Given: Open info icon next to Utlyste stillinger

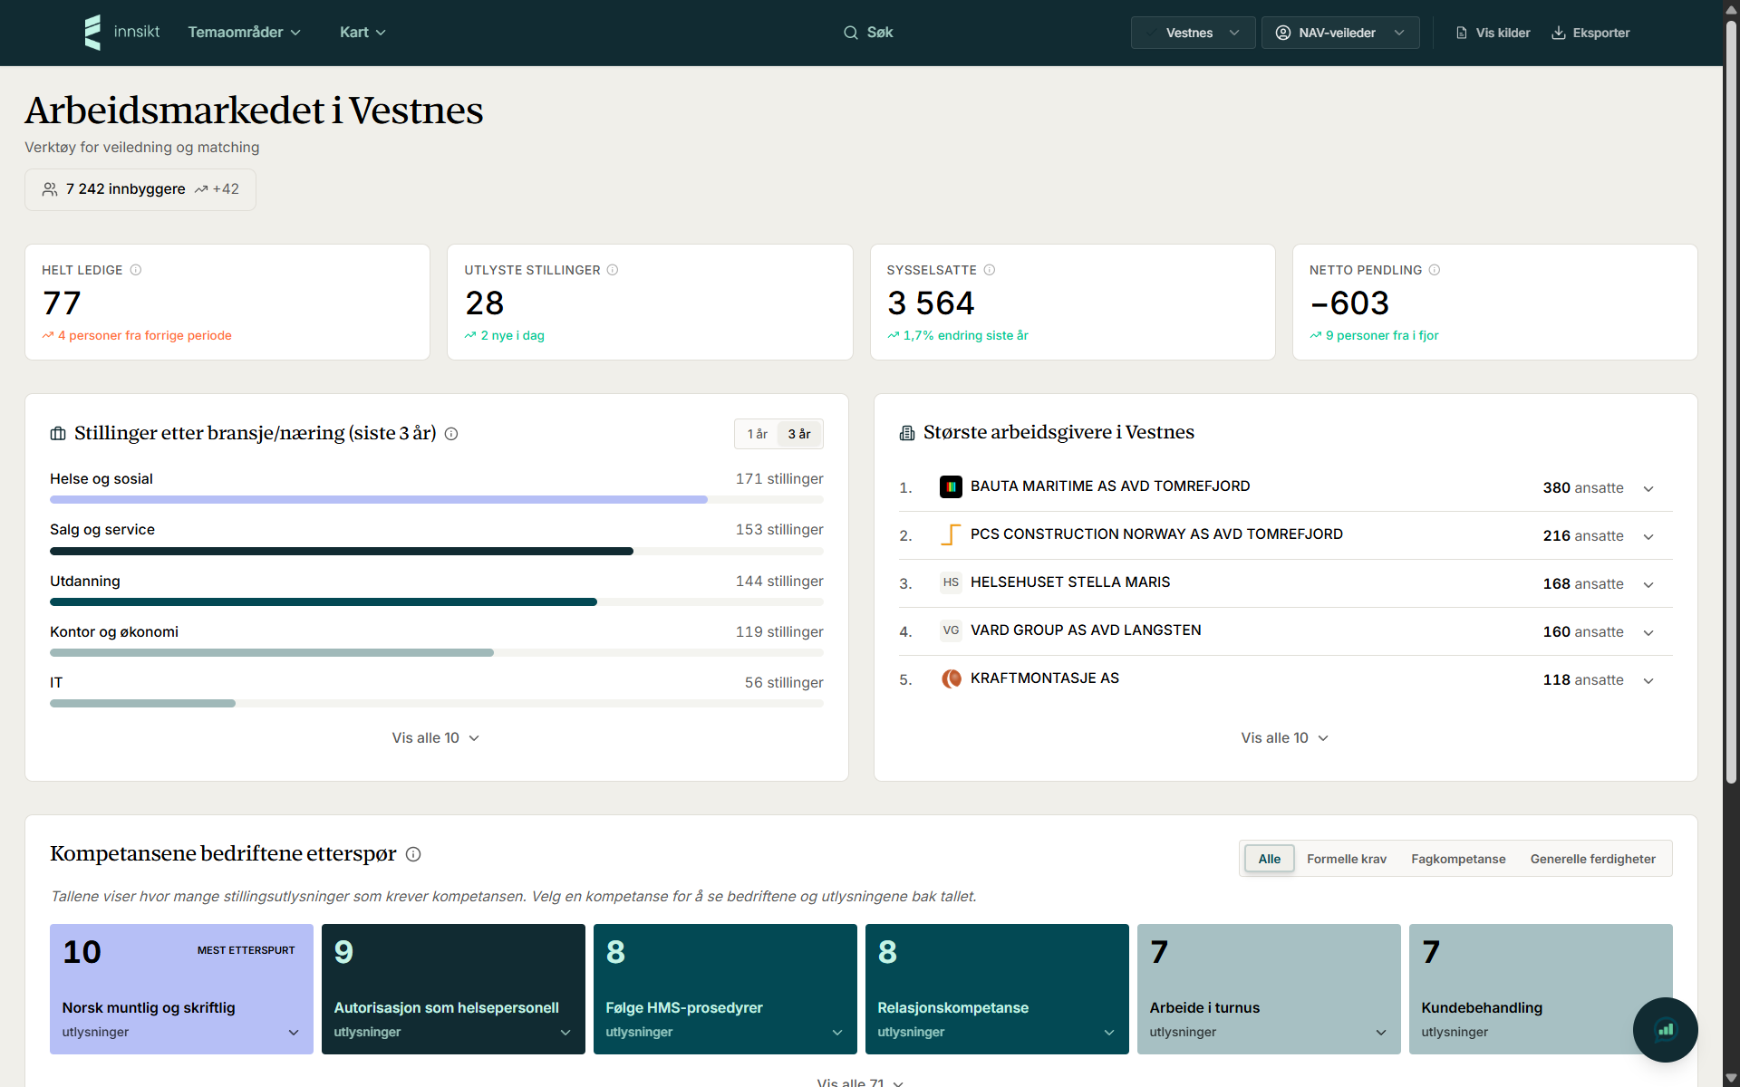Looking at the screenshot, I should click(613, 270).
